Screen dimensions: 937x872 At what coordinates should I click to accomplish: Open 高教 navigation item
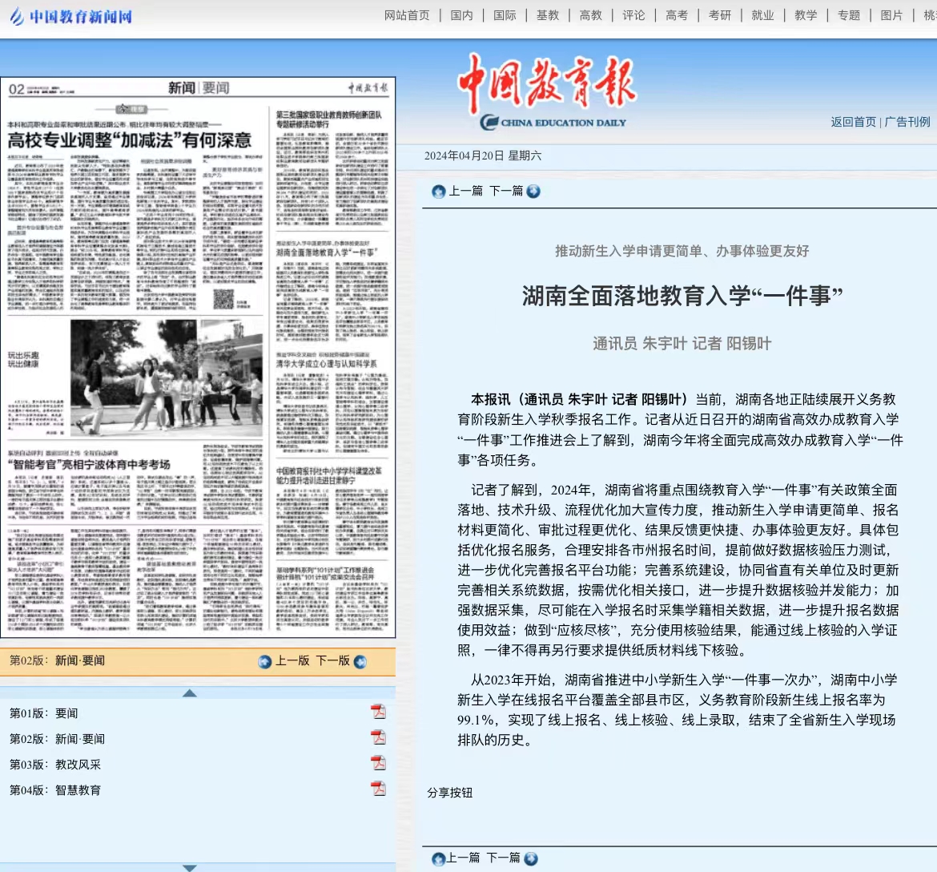(590, 15)
